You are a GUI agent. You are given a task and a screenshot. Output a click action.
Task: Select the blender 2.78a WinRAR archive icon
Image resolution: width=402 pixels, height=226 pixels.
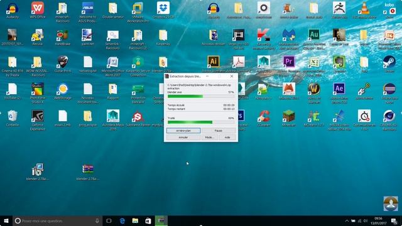click(x=87, y=171)
